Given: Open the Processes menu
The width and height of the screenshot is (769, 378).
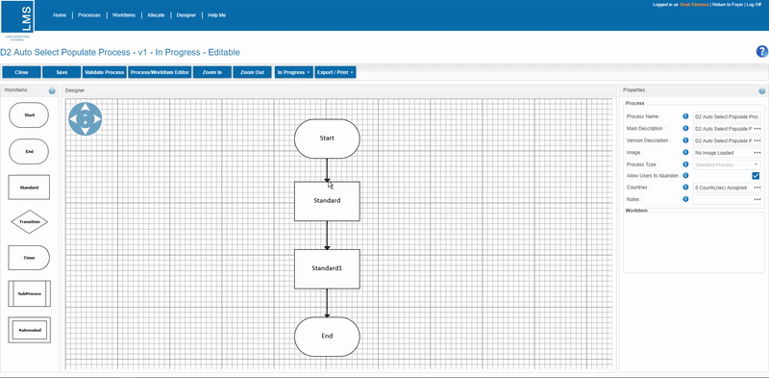Looking at the screenshot, I should (x=89, y=15).
